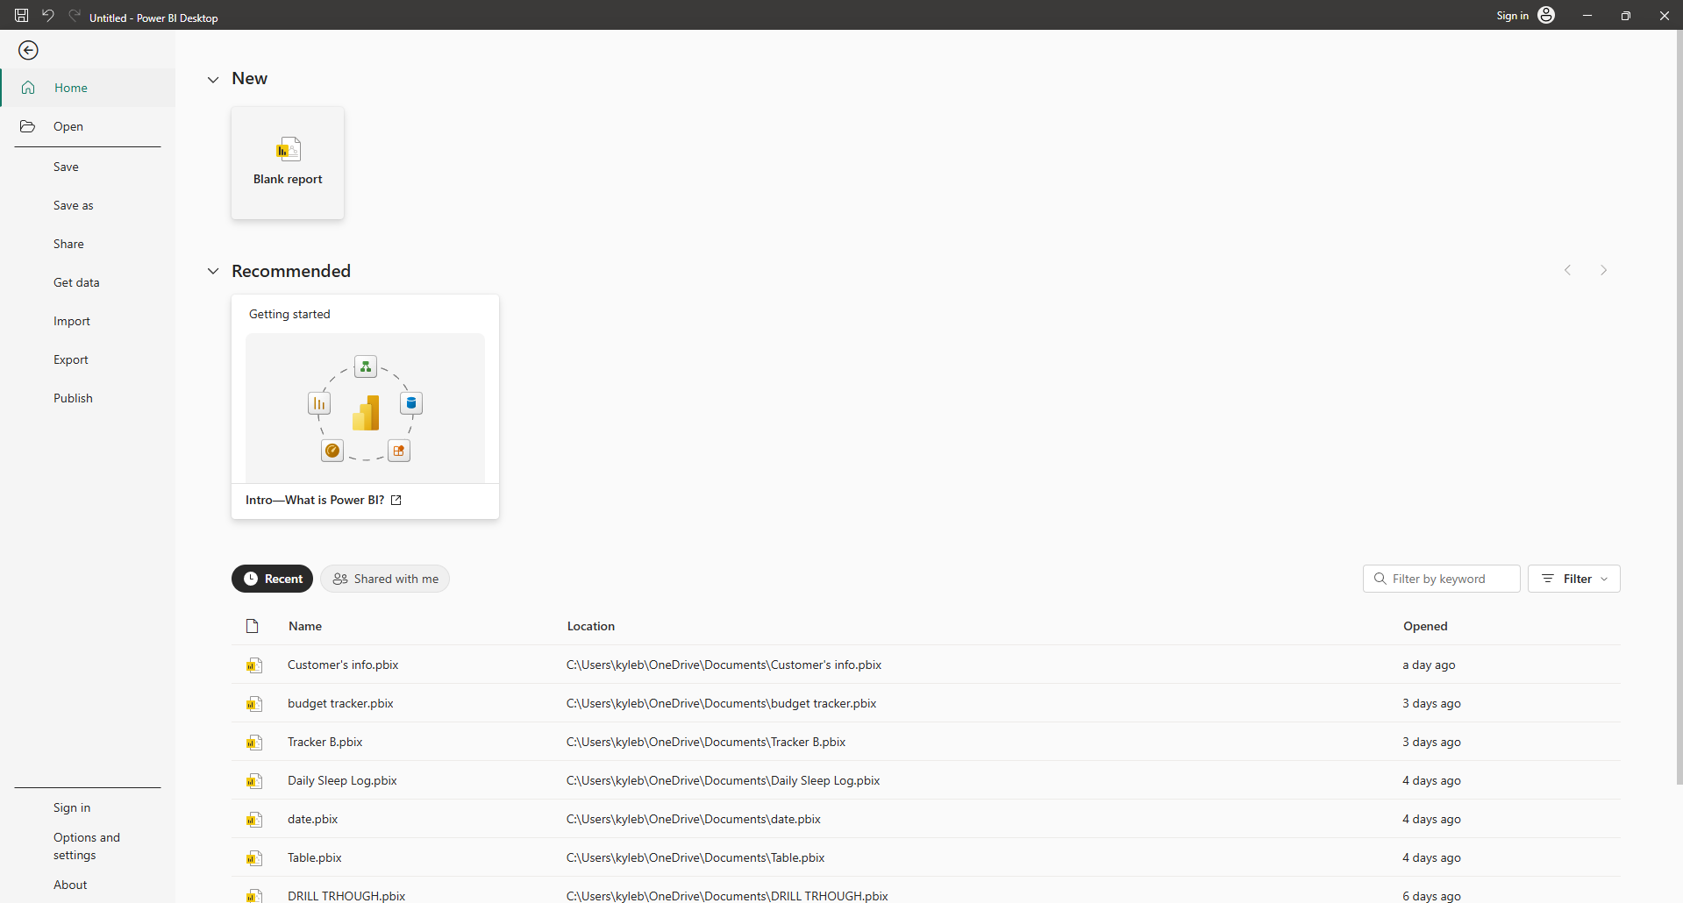Screen dimensions: 1683x903
Task: Click the Blank report file icon
Action: [x=288, y=149]
